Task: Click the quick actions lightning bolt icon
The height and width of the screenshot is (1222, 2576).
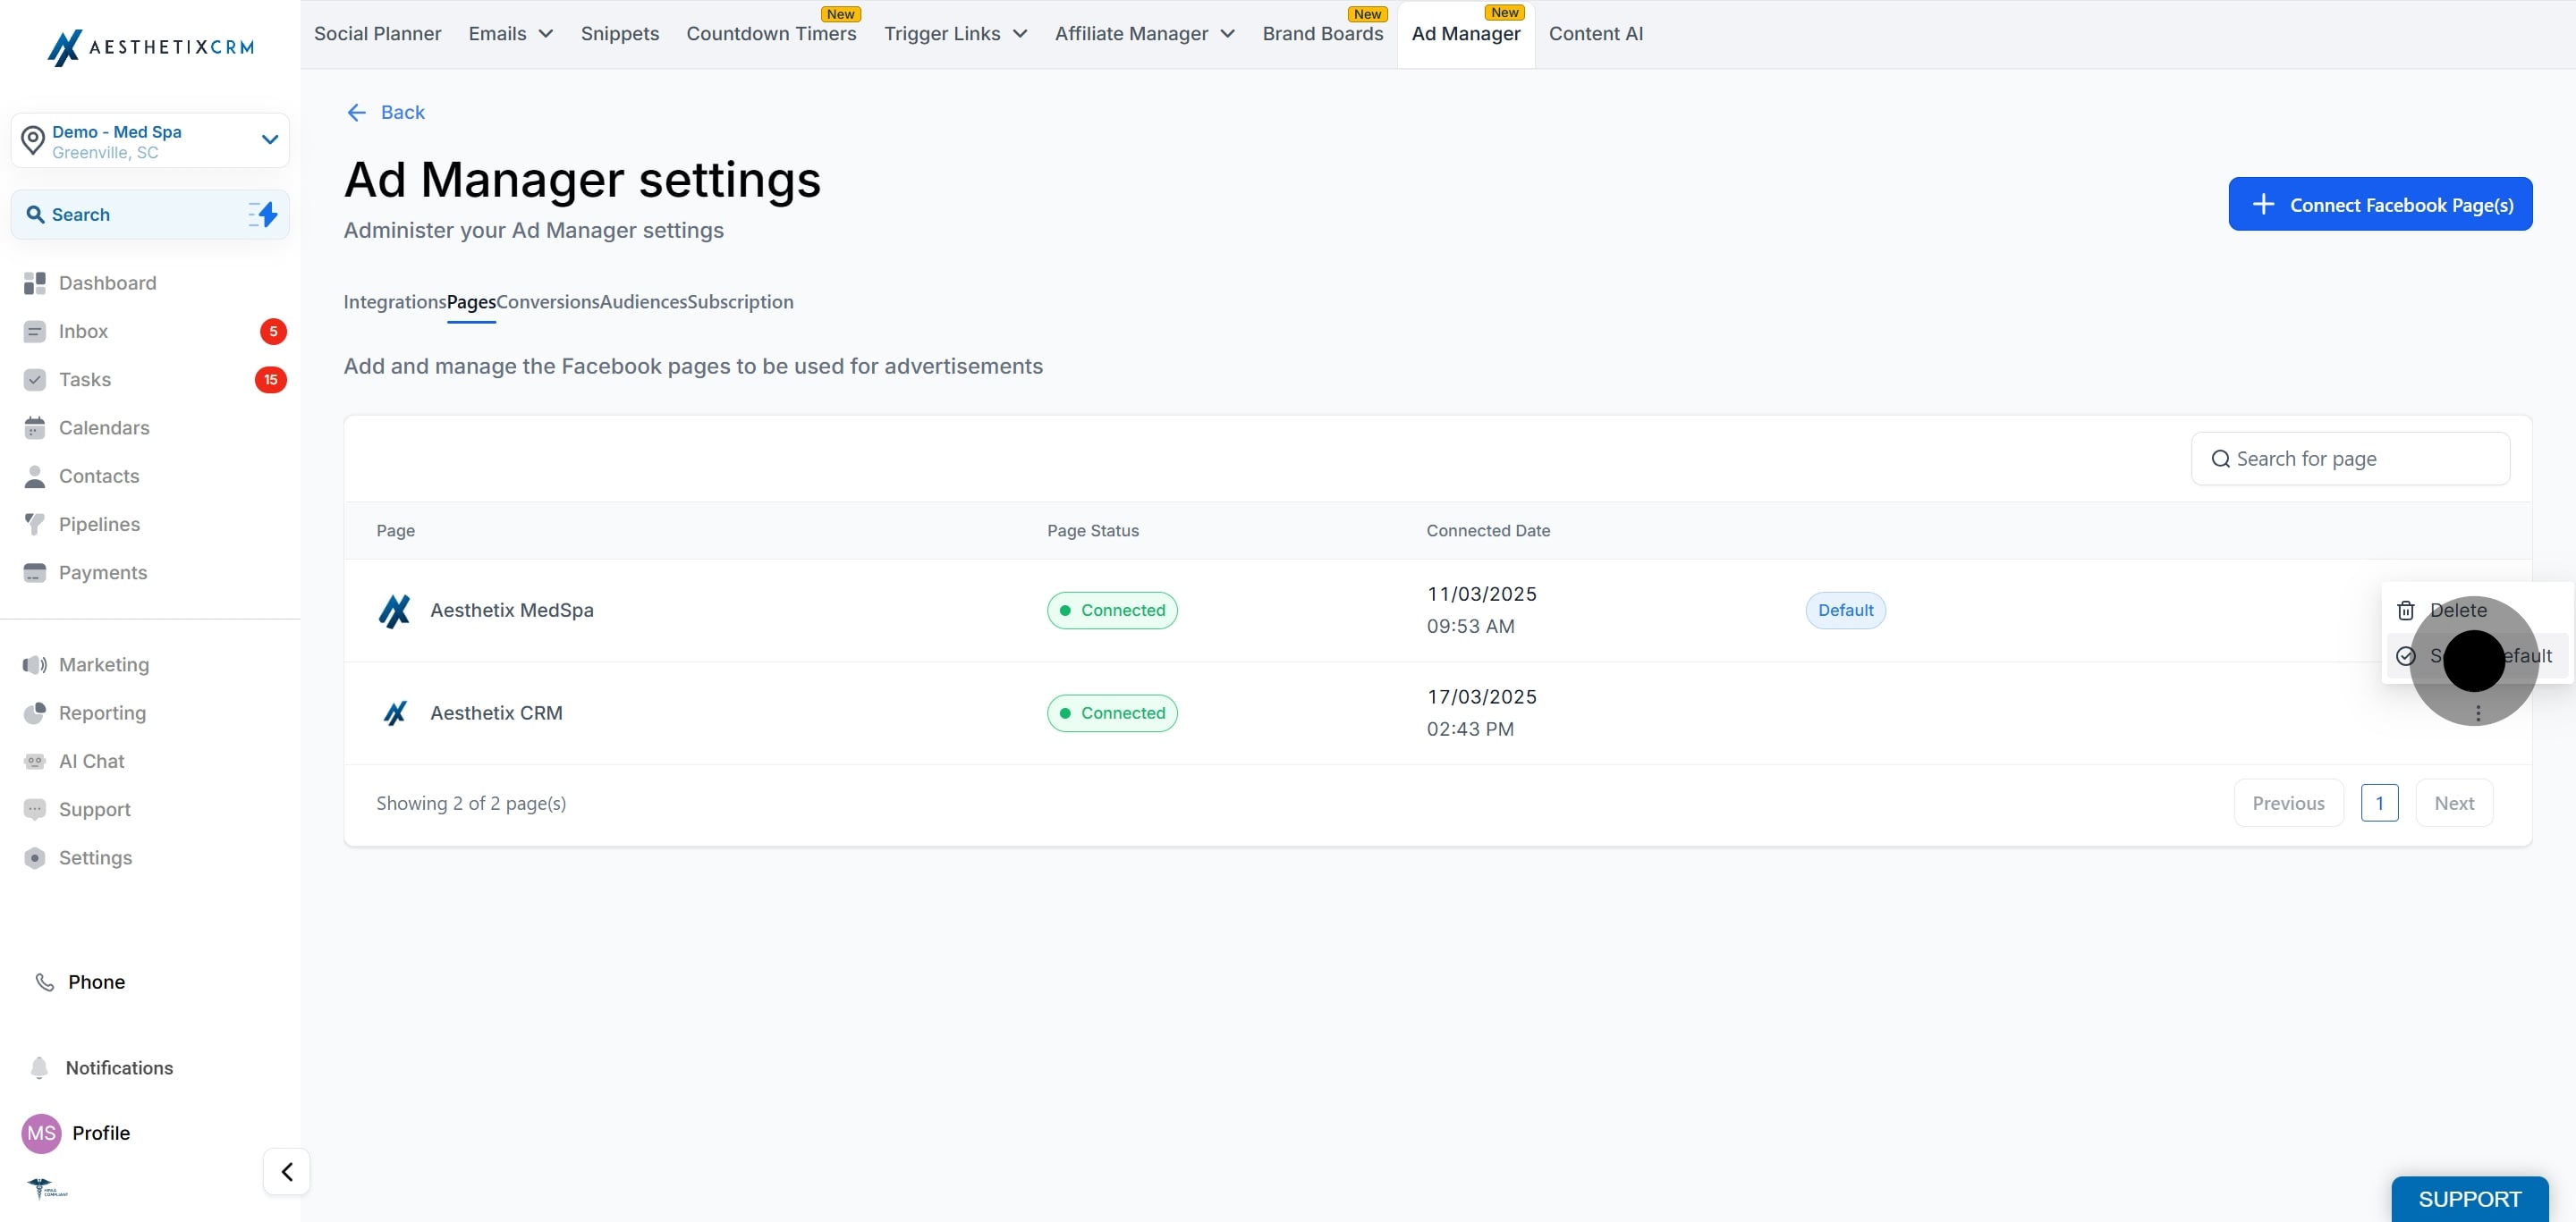Action: (264, 214)
